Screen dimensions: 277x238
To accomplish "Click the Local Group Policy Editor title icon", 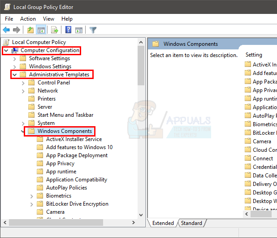I will tap(8, 7).
